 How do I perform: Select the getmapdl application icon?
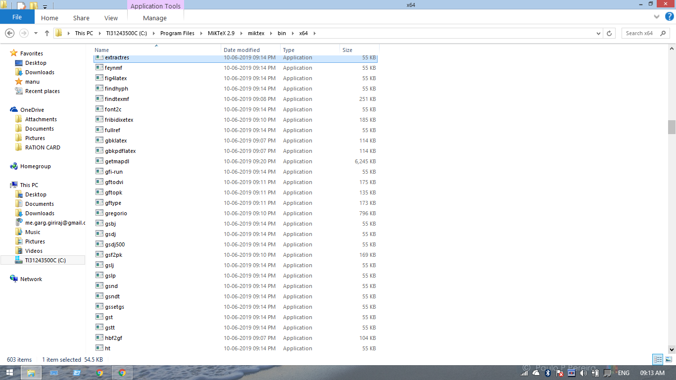pyautogui.click(x=99, y=161)
